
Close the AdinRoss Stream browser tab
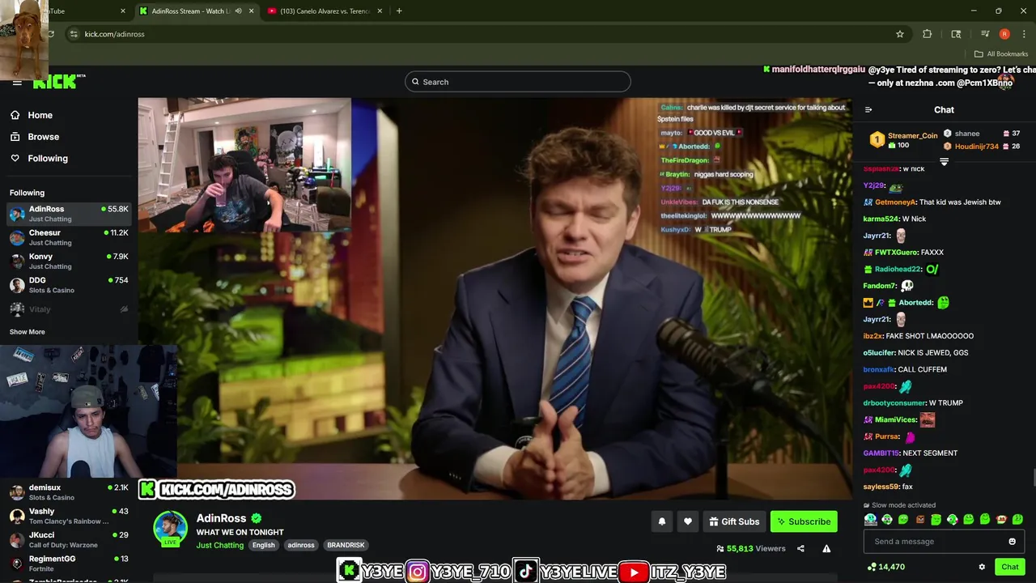(x=251, y=11)
